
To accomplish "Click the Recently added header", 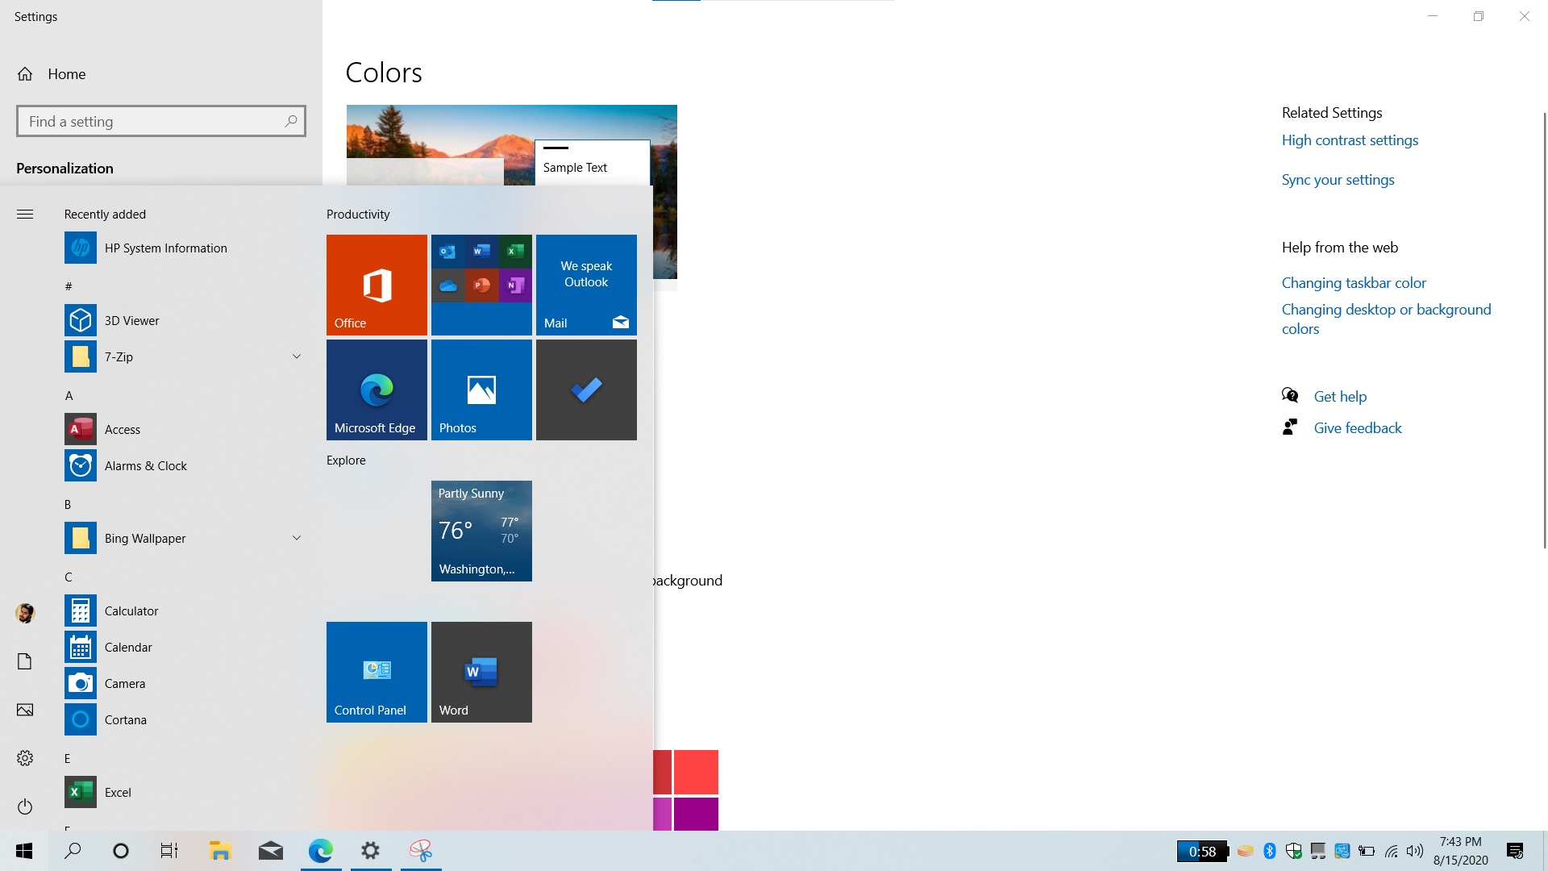I will [105, 215].
